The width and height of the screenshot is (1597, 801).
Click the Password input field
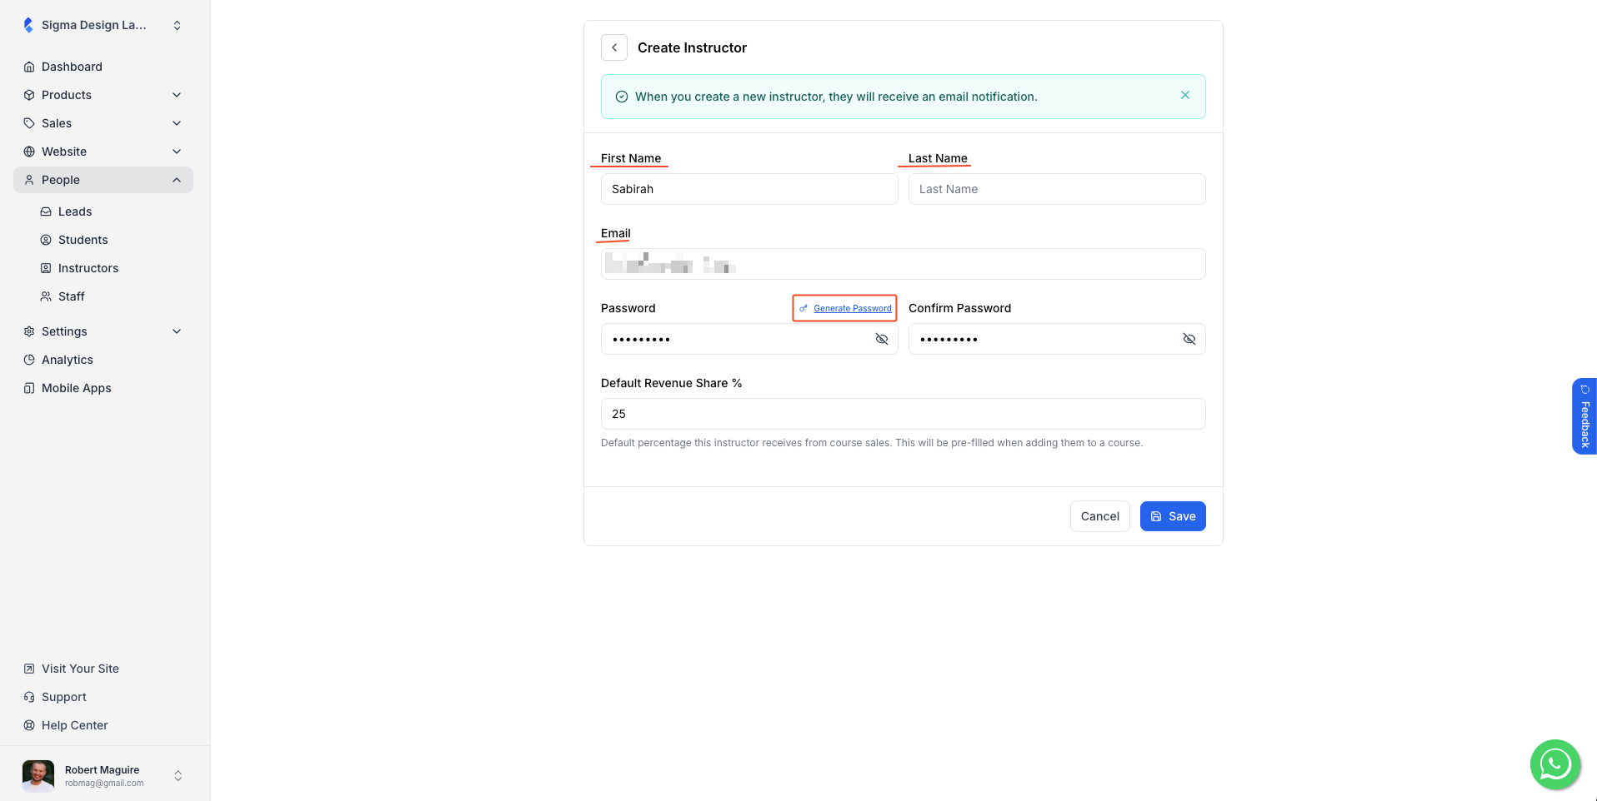pos(749,339)
